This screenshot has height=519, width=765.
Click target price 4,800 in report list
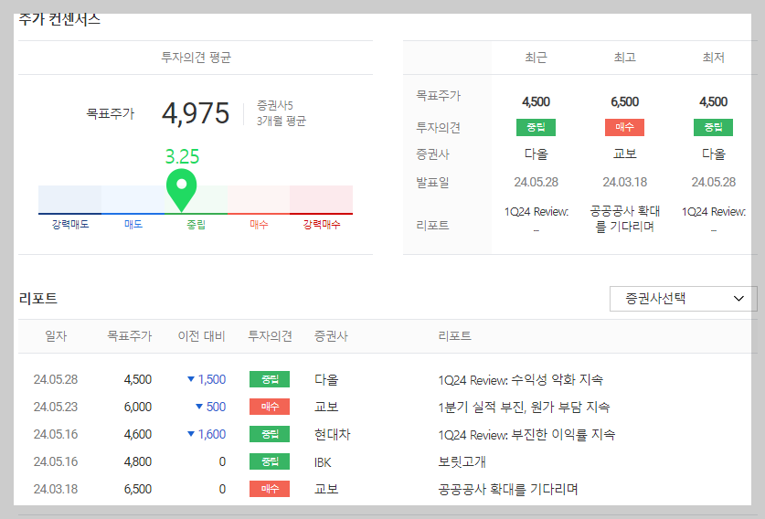138,461
